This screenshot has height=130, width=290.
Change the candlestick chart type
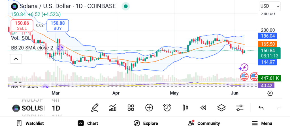pyautogui.click(x=185, y=108)
